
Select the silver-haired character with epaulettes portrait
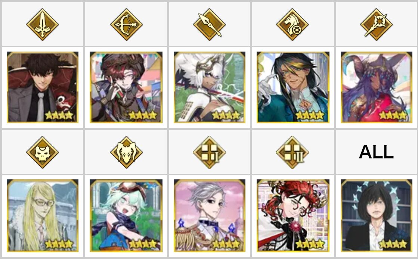(210, 216)
